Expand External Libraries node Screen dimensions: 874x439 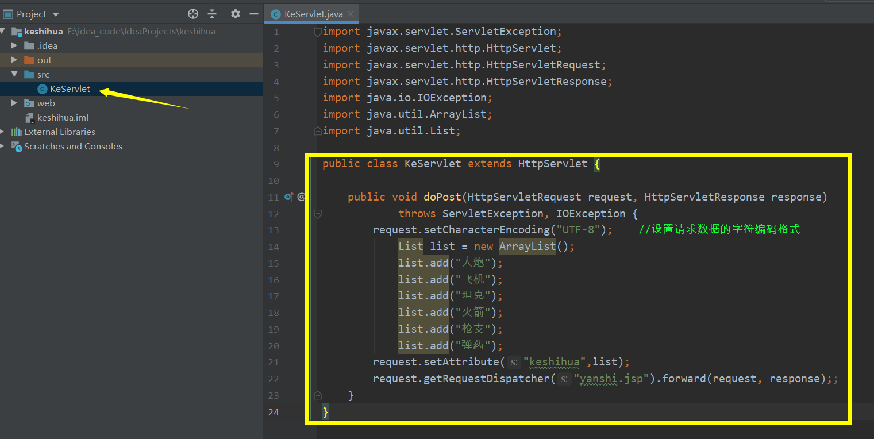tap(3, 132)
